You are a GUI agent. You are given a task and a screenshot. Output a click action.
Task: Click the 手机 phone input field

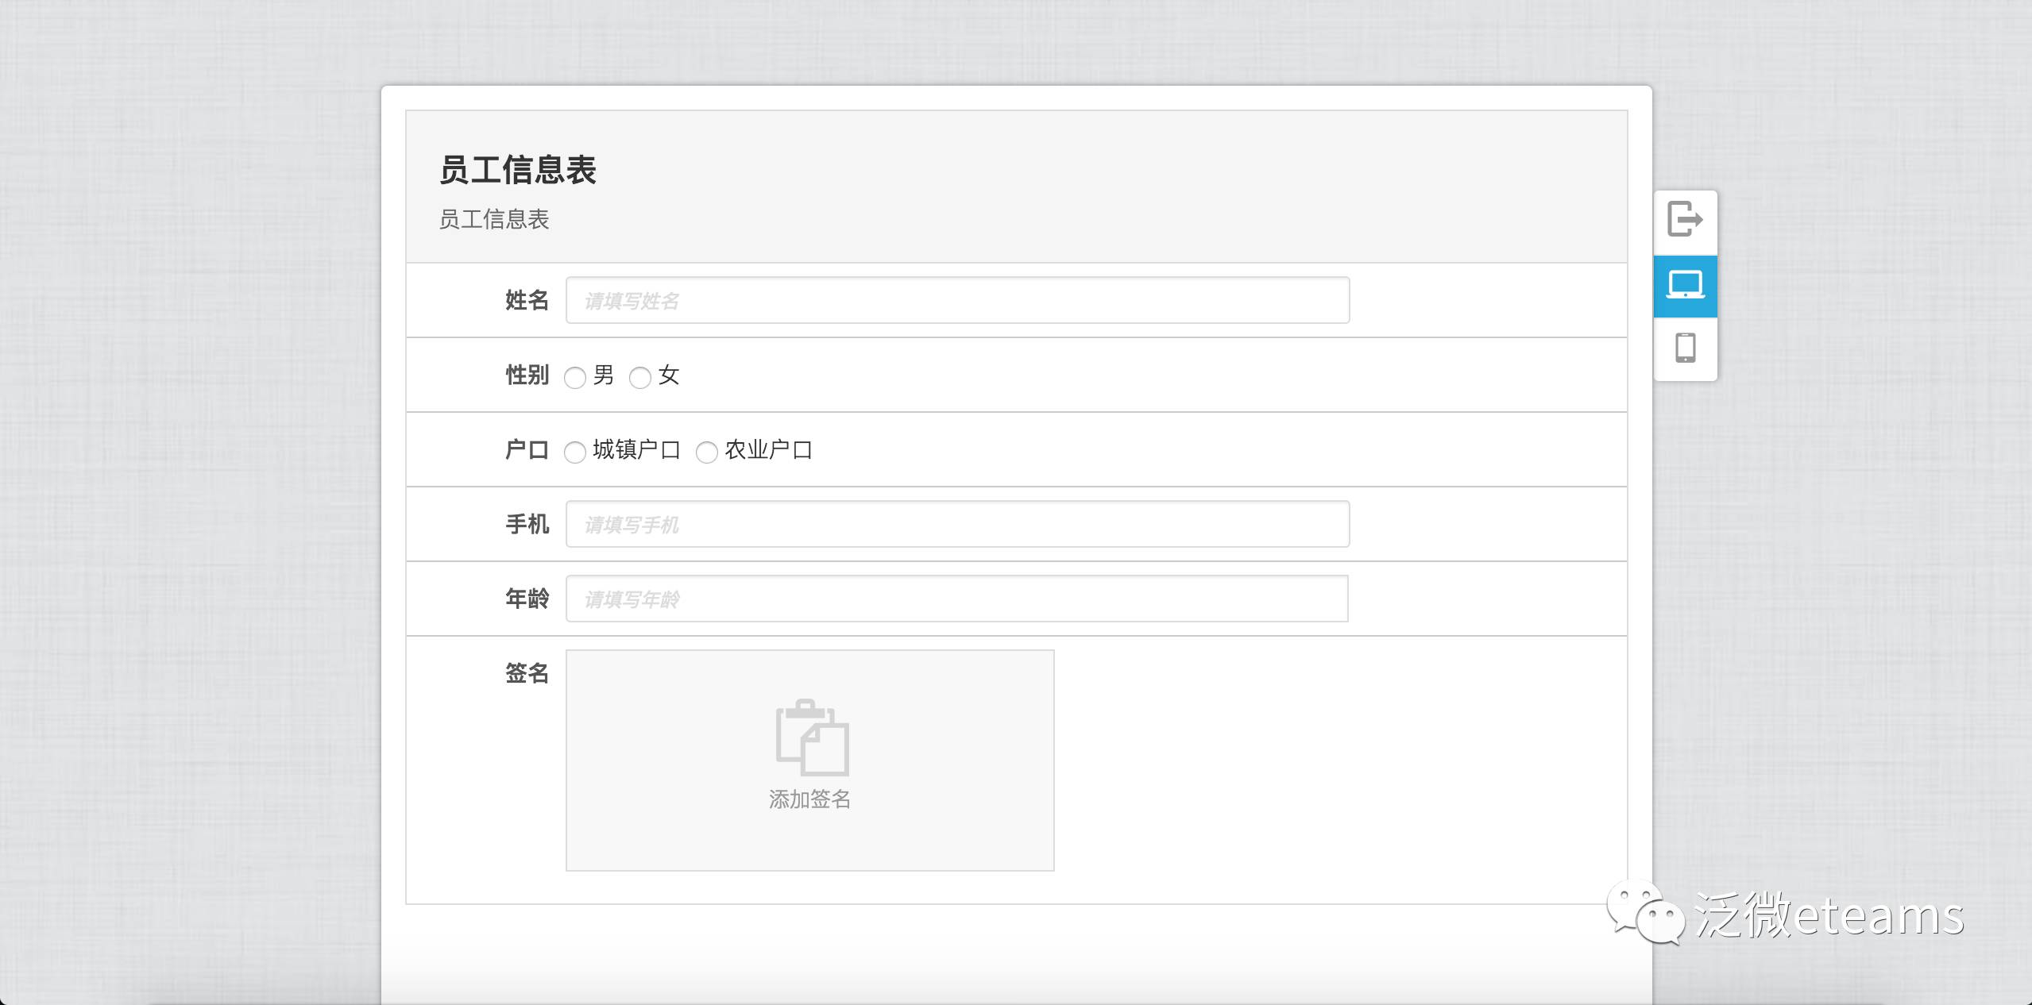[x=957, y=524]
